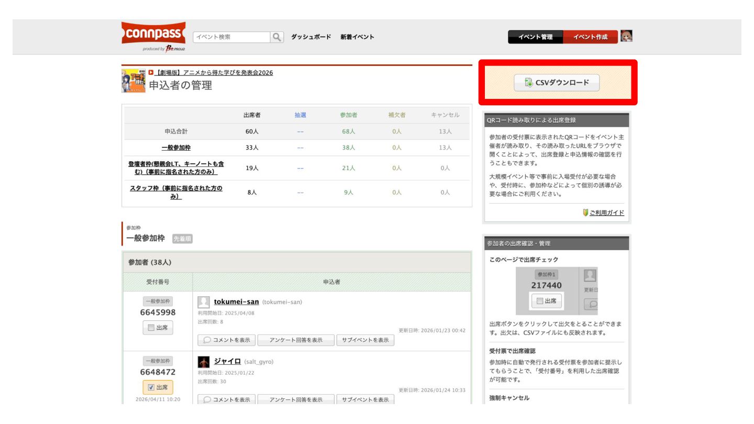The width and height of the screenshot is (754, 424).
Task: Open 登壇者枠 link in summary table
Action: [176, 168]
